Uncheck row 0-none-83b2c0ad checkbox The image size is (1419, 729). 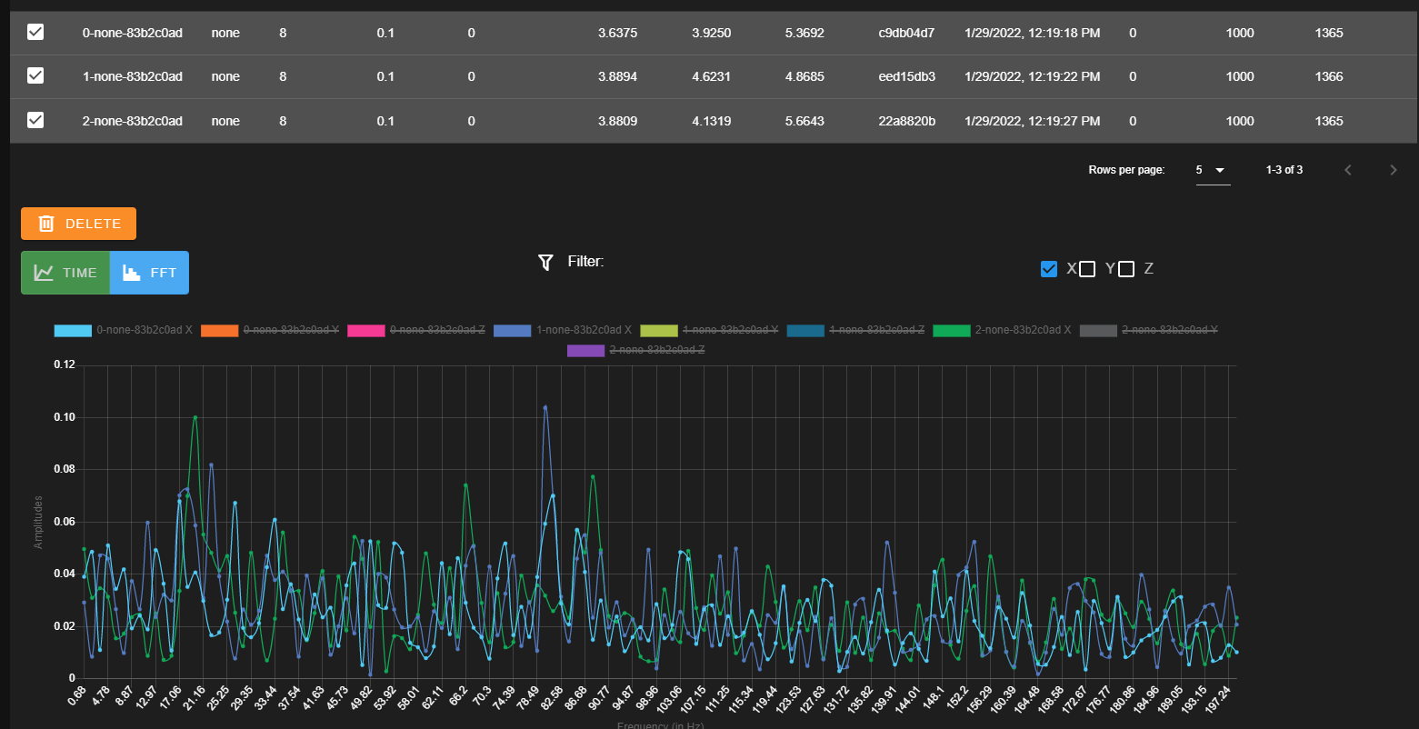coord(35,33)
